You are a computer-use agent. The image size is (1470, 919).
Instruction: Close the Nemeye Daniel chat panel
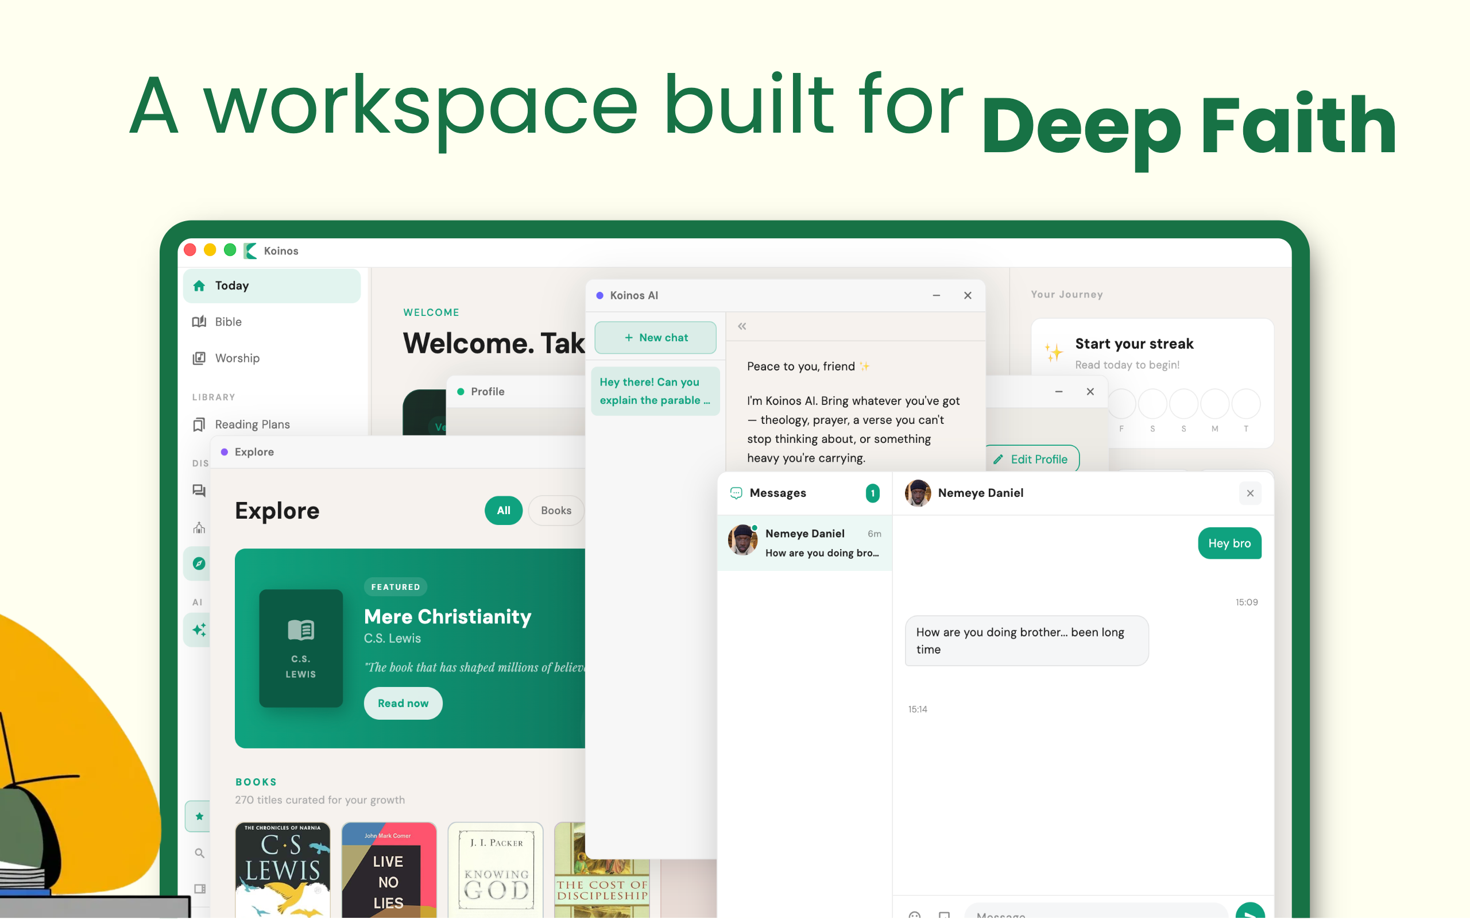coord(1250,493)
